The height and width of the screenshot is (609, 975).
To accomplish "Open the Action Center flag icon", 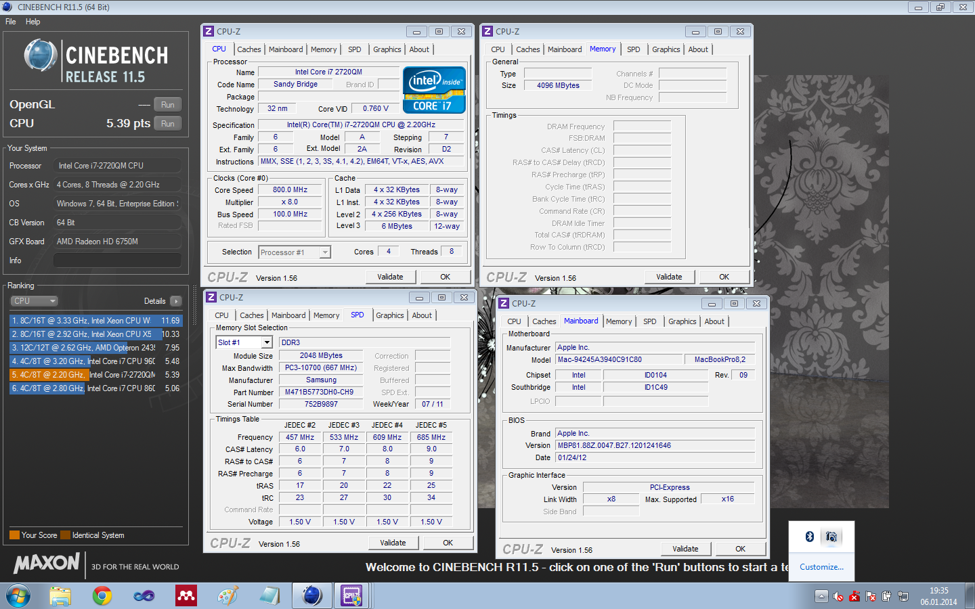I will 871,596.
